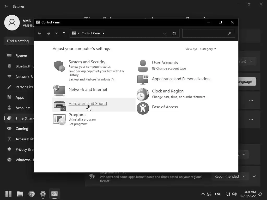The image size is (267, 200).
Task: Click the Clock and Region heading
Action: tap(168, 91)
